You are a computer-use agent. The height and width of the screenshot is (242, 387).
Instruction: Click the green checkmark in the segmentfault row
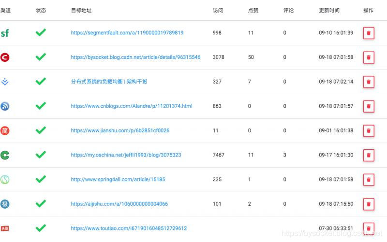tap(41, 32)
